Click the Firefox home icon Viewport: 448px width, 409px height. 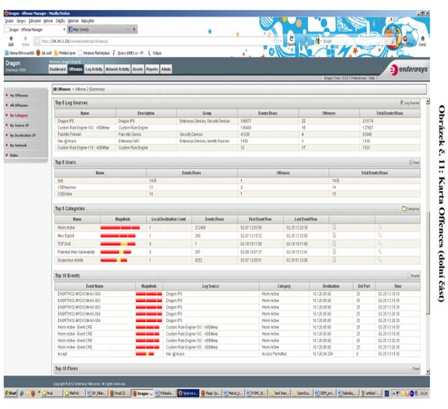pyautogui.click(x=422, y=38)
